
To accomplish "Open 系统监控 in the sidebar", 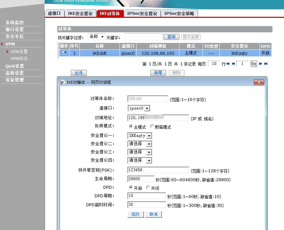I will [15, 22].
